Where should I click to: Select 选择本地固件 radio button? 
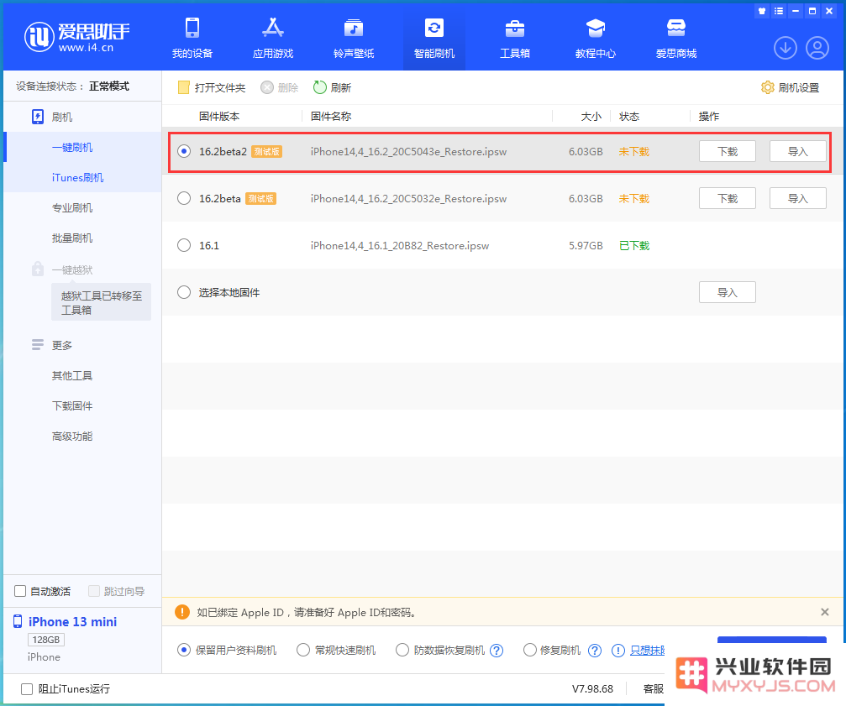tap(184, 292)
